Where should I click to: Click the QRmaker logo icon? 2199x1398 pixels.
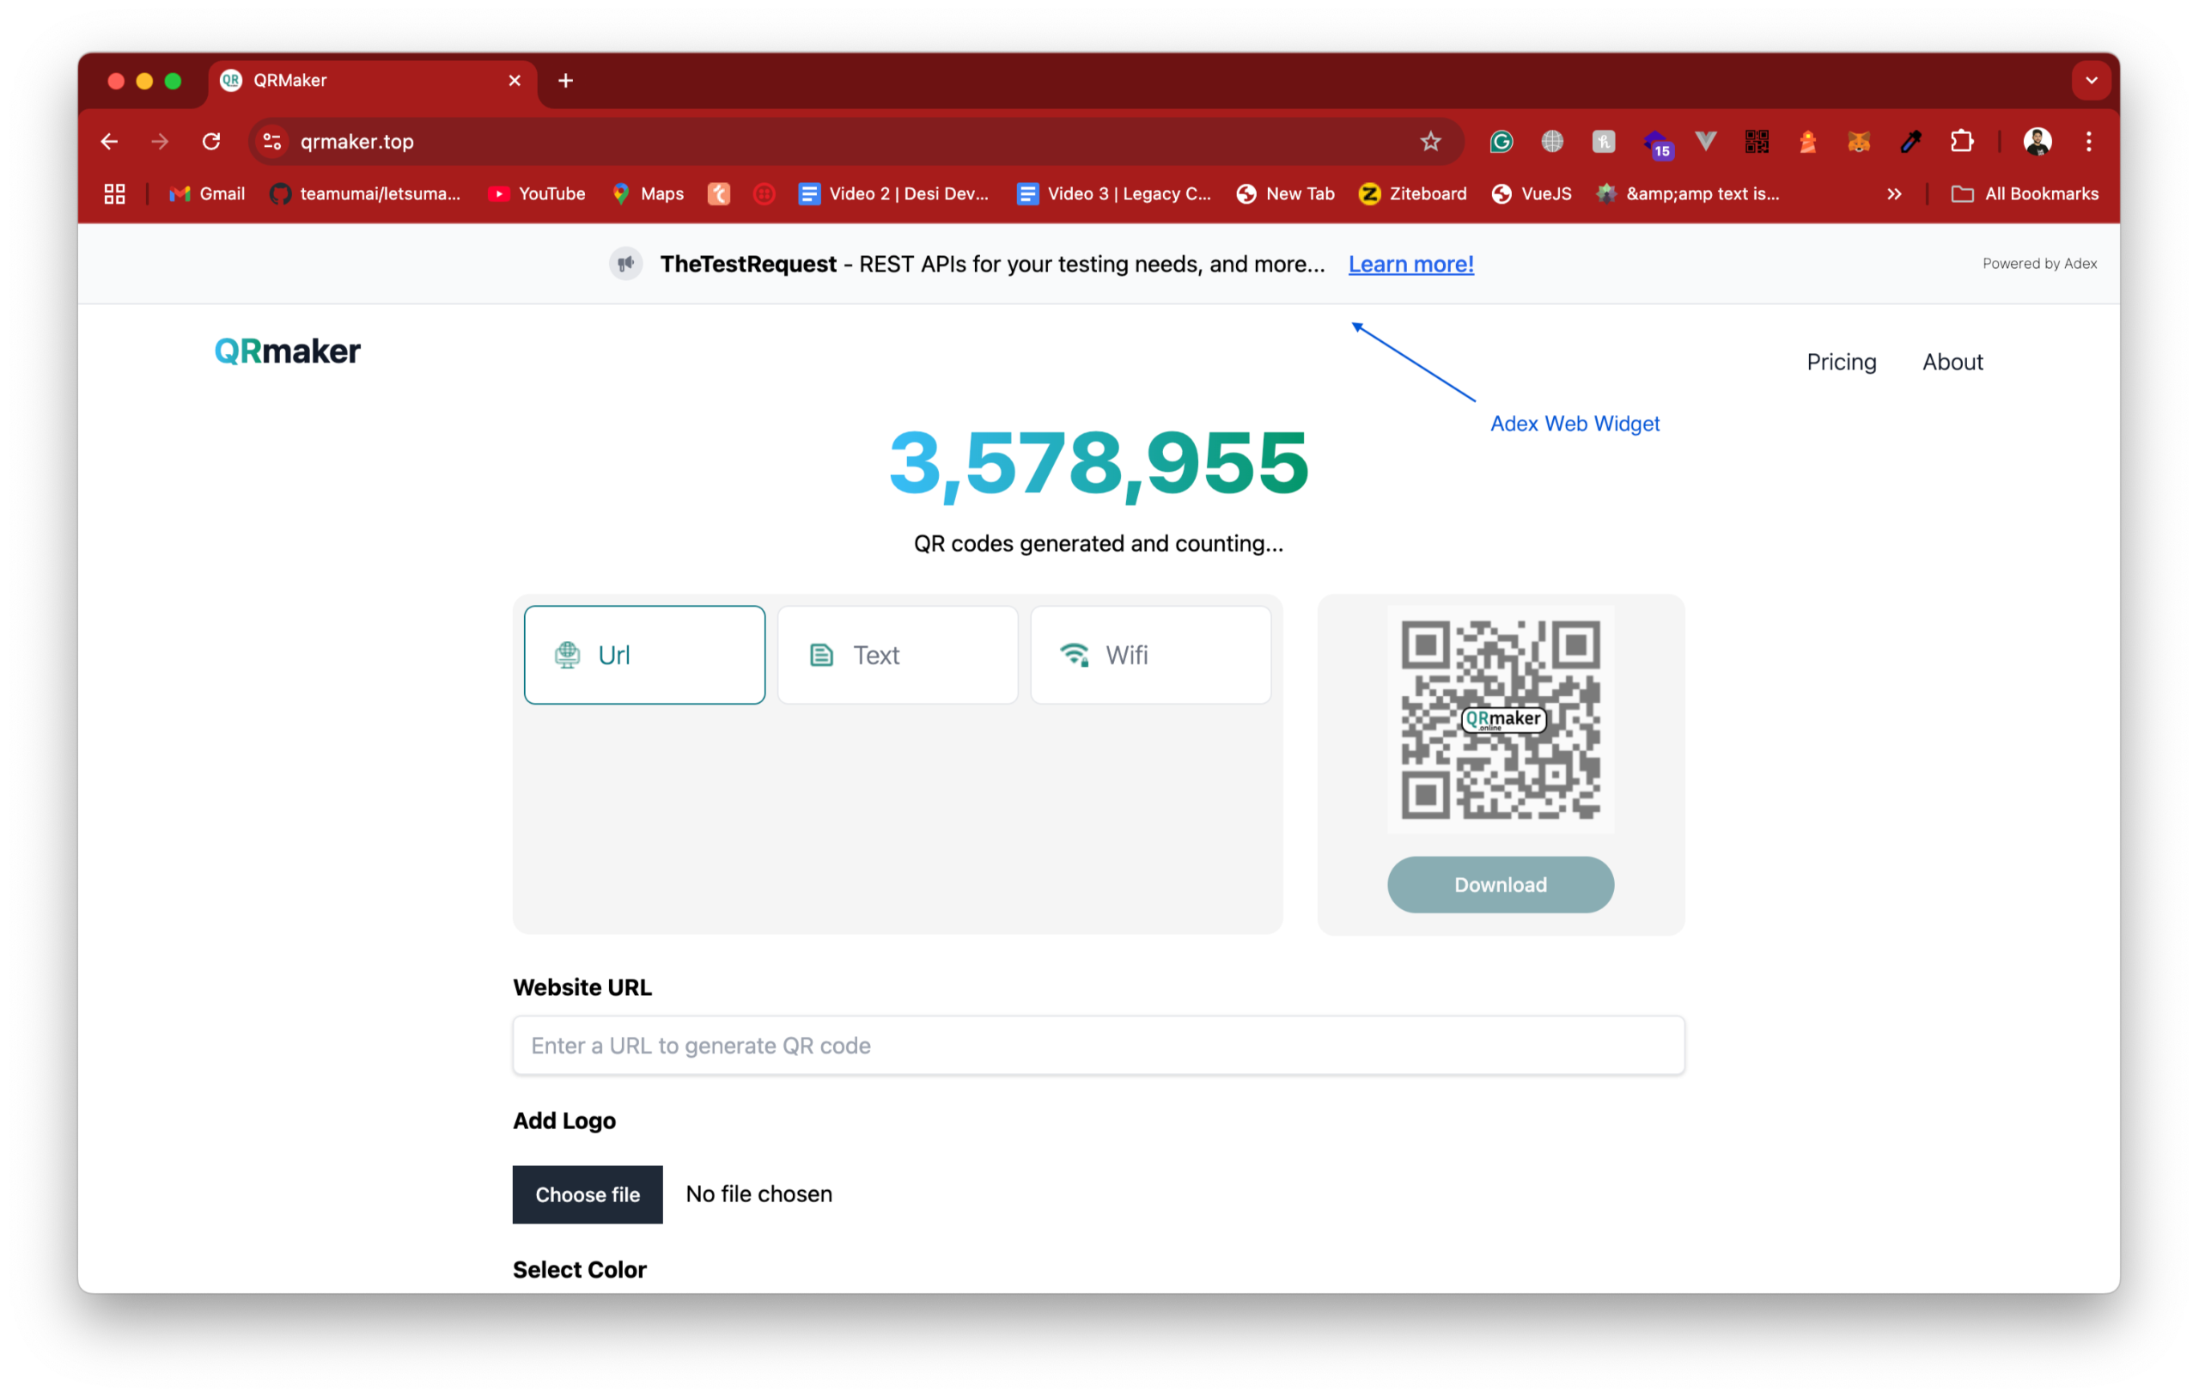coord(287,351)
